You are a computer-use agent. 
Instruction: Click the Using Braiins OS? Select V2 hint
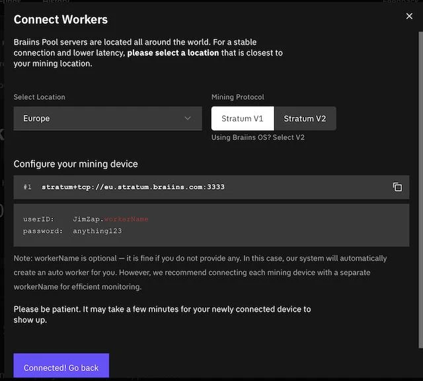[x=258, y=137]
